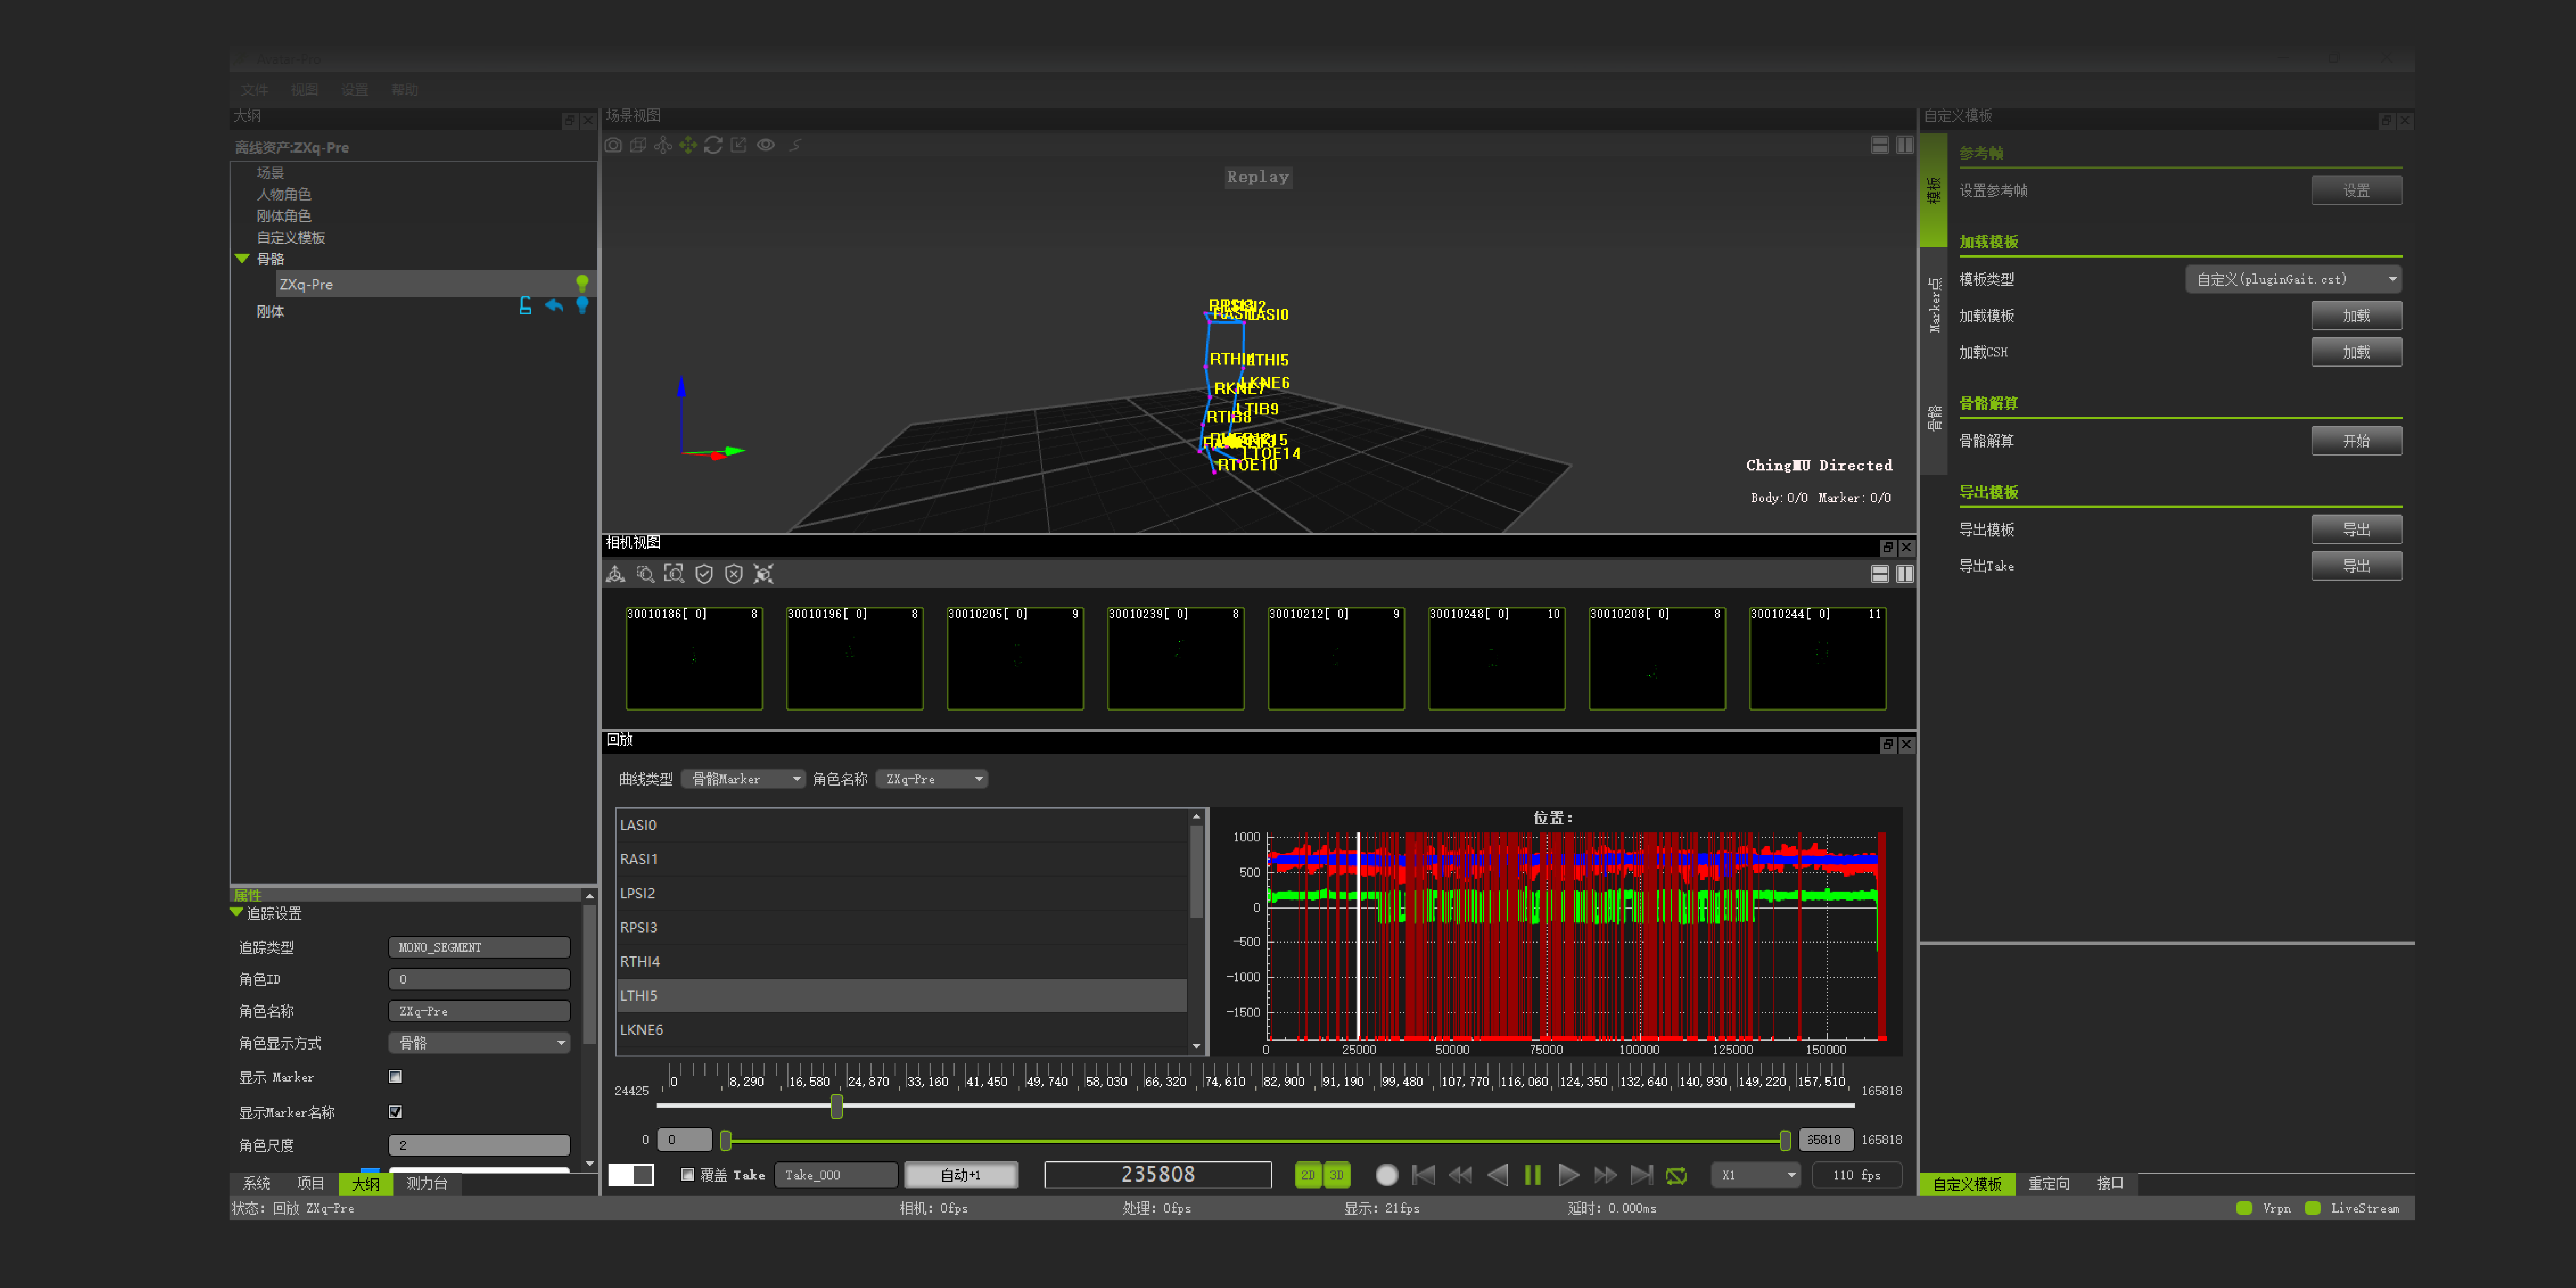Select the green move arrows tool
The image size is (2576, 1288).
(x=688, y=145)
